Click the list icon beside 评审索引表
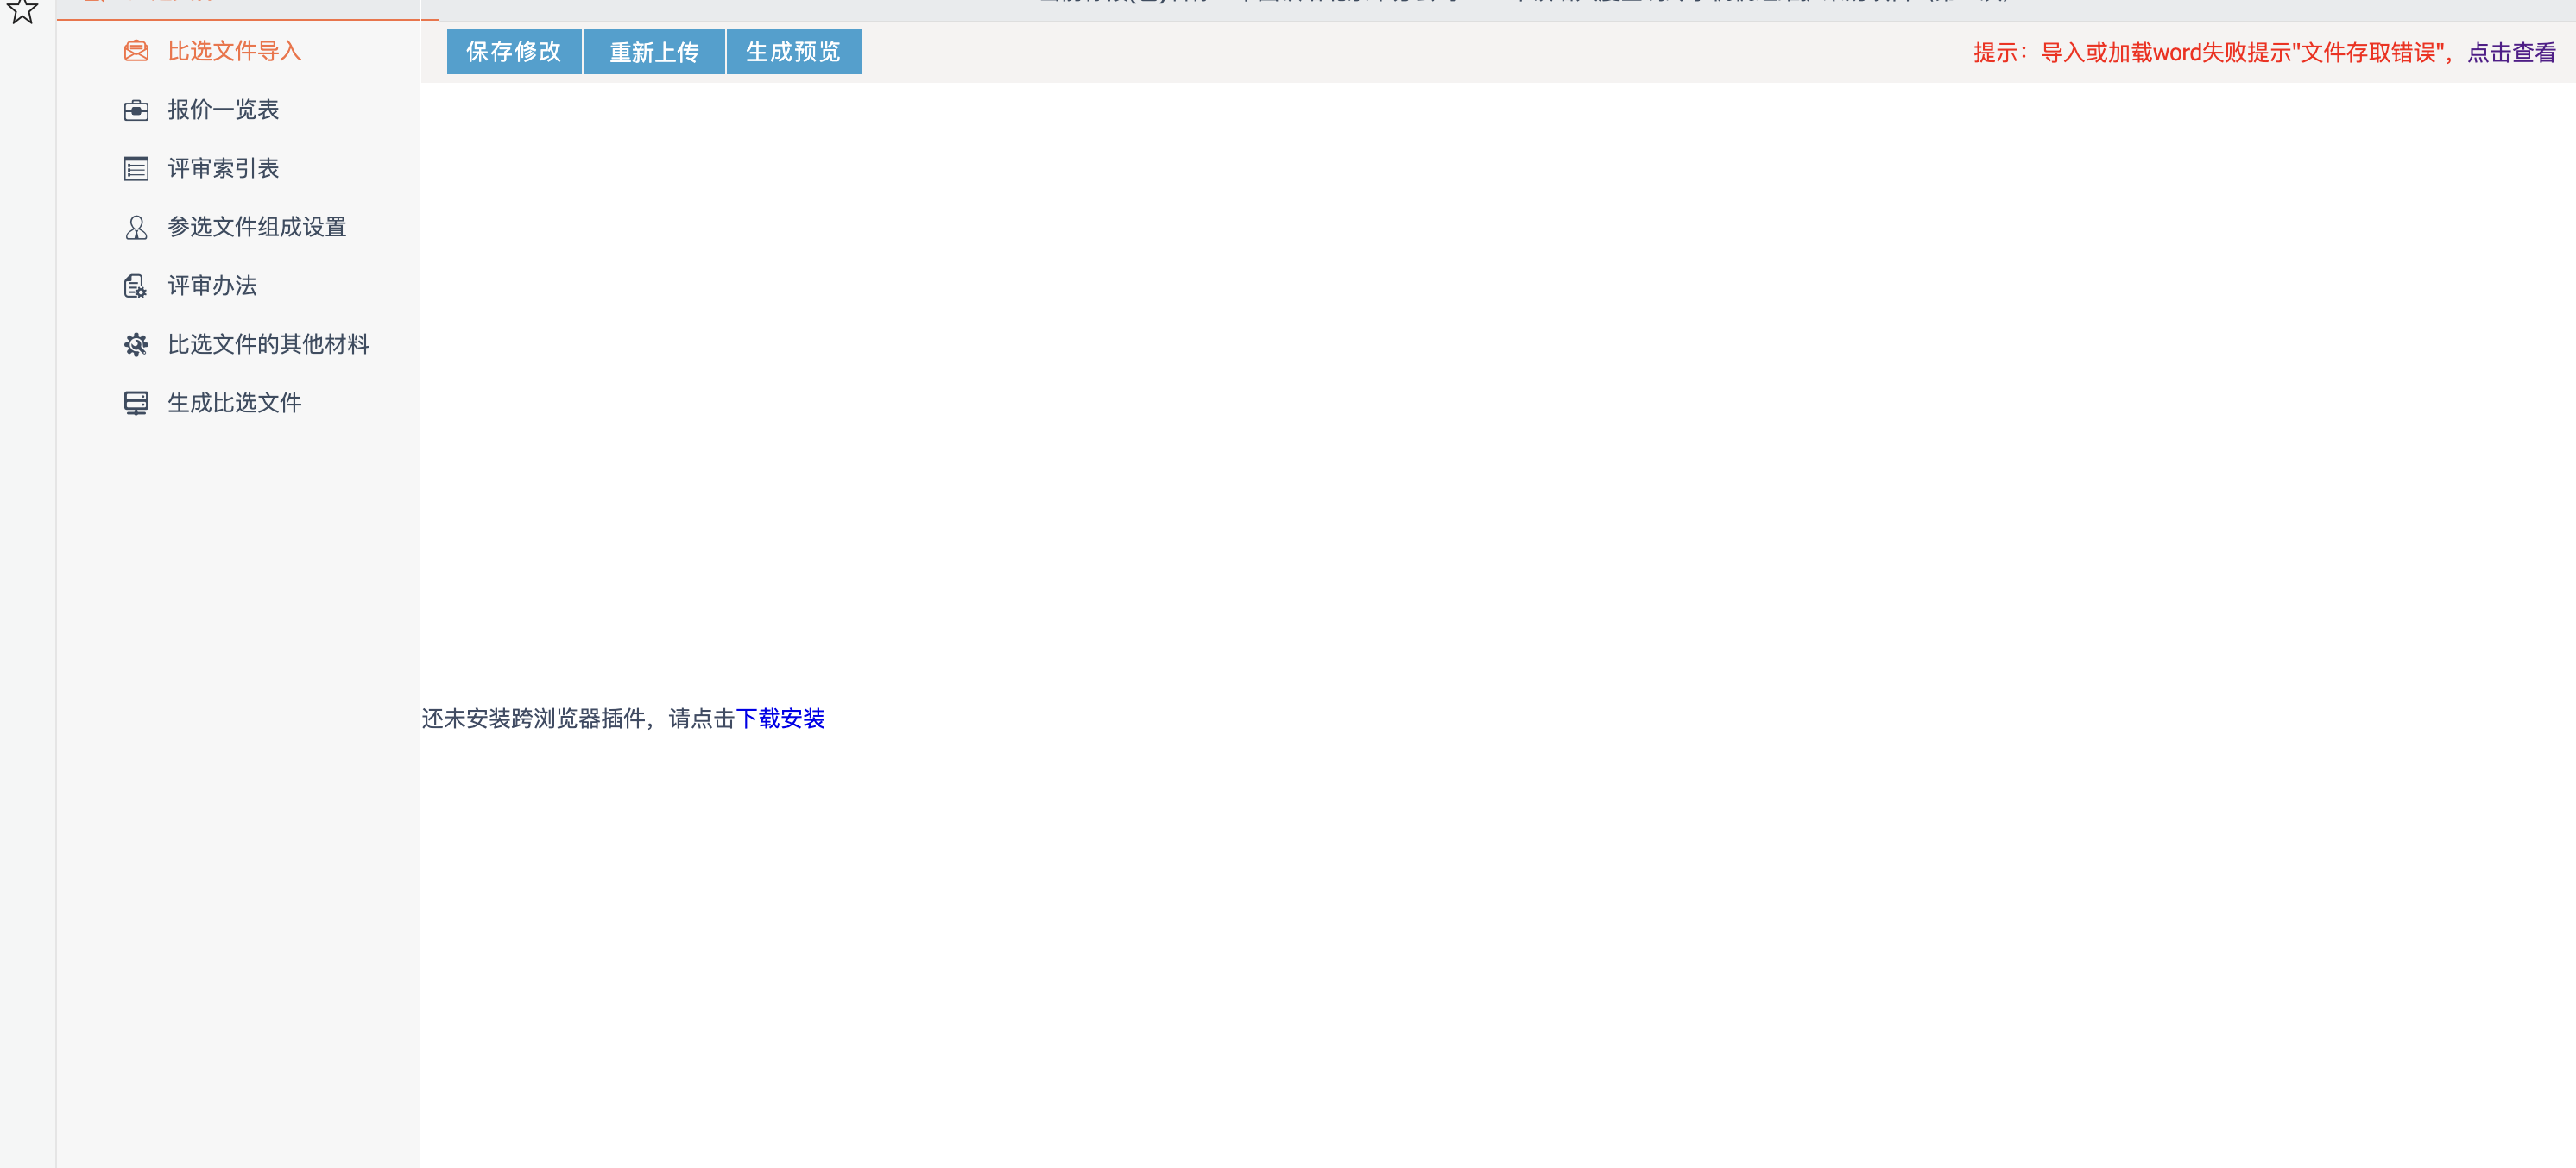The image size is (2576, 1168). point(136,169)
